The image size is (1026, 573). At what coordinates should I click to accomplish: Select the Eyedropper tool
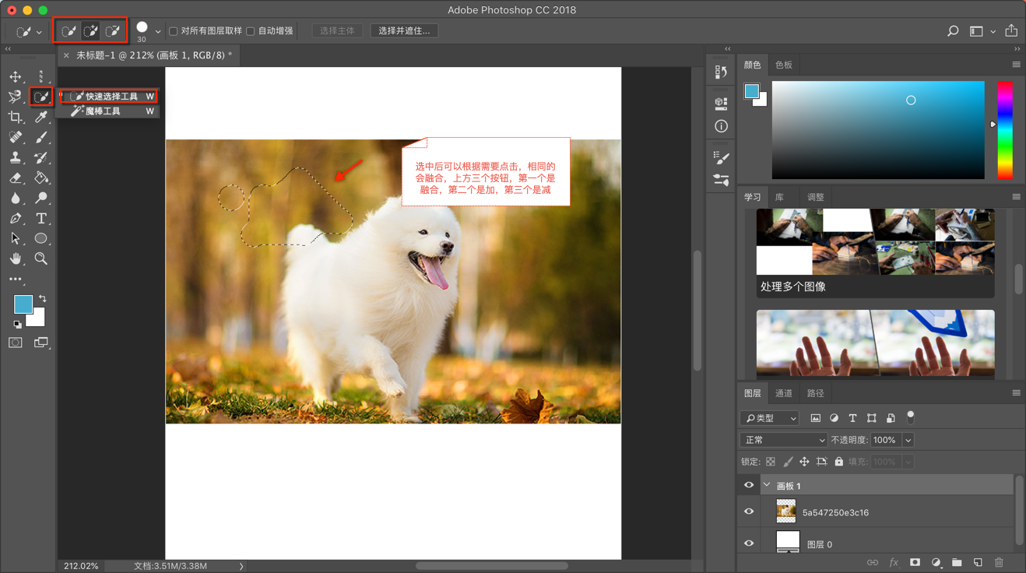click(41, 118)
